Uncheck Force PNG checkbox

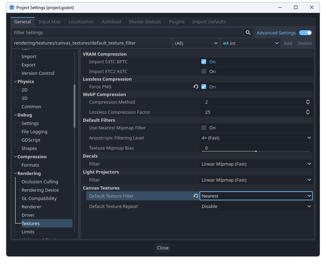click(x=203, y=87)
